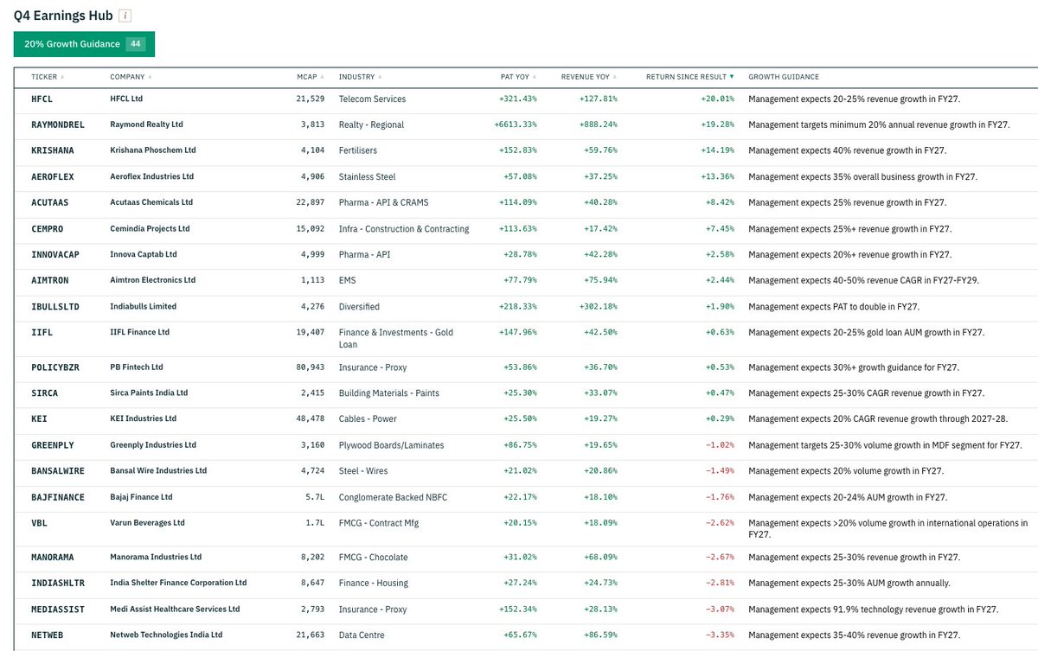Click the Q4 Earnings Hub title

click(x=62, y=16)
